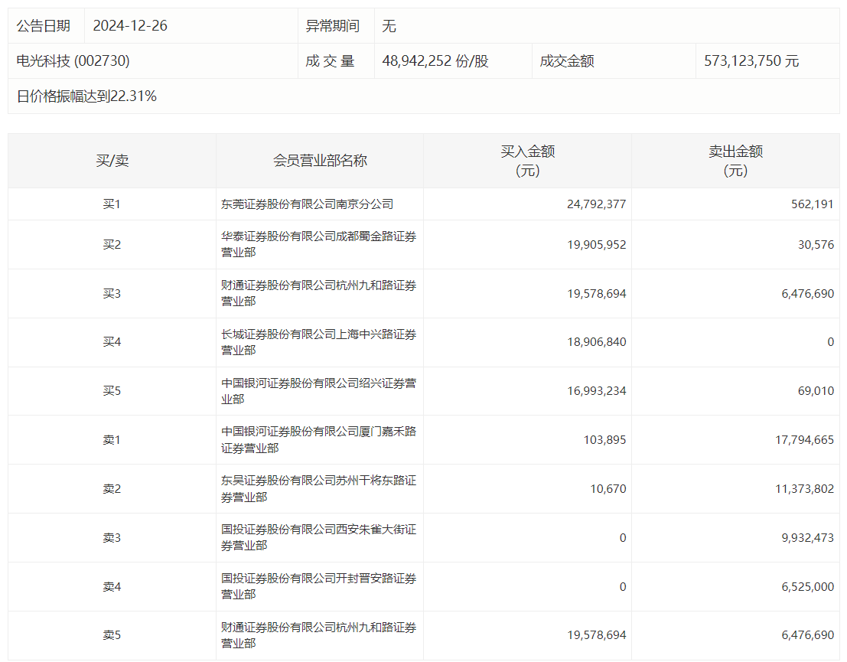The height and width of the screenshot is (662, 847).
Task: Click 长城证券上海中兴路证券营业部 name
Action: click(319, 342)
